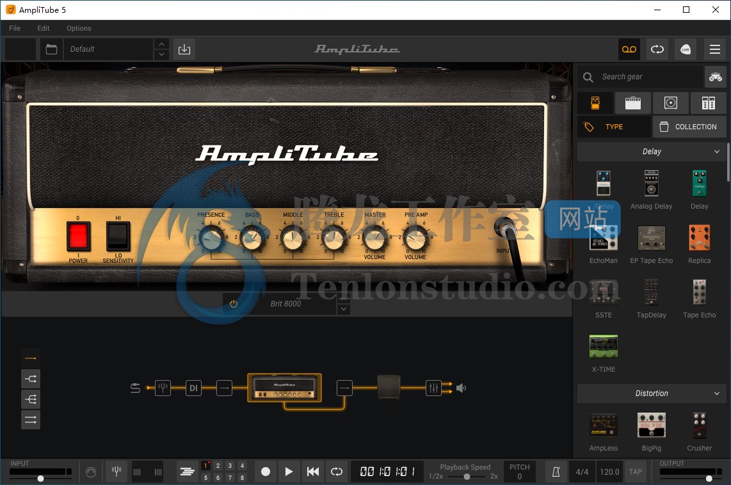Viewport: 731px width, 485px height.
Task: Open the looper via the arrows icon
Action: coord(657,49)
